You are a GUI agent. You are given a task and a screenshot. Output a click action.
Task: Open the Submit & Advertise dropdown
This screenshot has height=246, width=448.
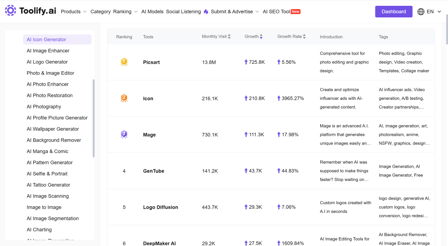coord(235,12)
